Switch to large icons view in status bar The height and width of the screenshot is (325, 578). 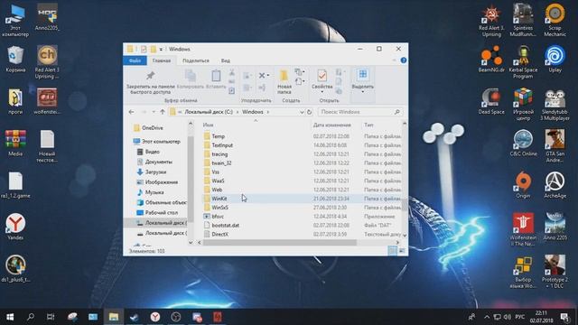coord(402,251)
